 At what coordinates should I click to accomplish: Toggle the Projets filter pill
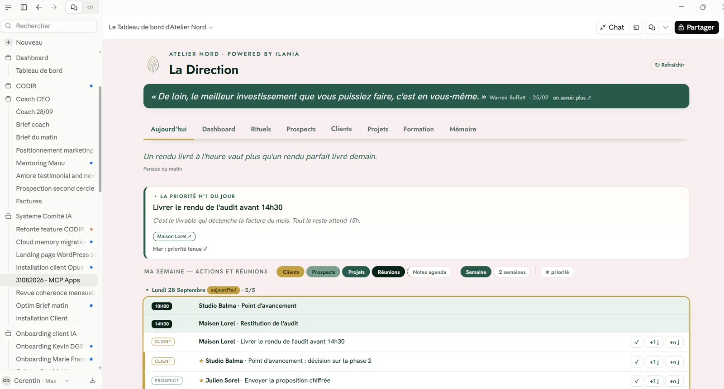pyautogui.click(x=356, y=272)
